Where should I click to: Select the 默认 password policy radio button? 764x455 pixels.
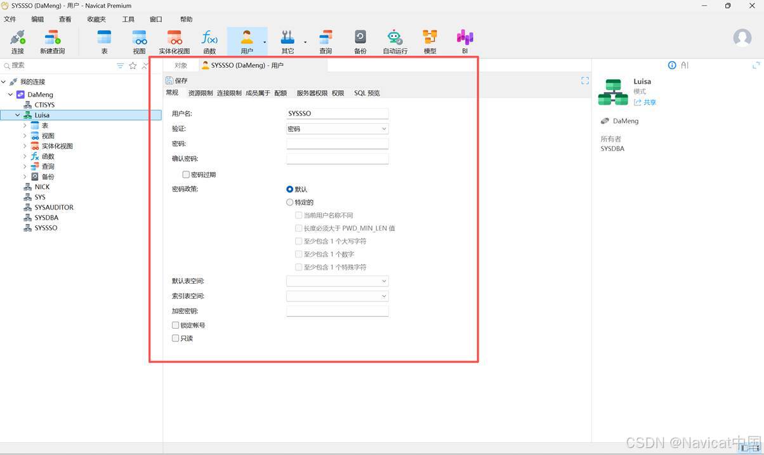290,189
